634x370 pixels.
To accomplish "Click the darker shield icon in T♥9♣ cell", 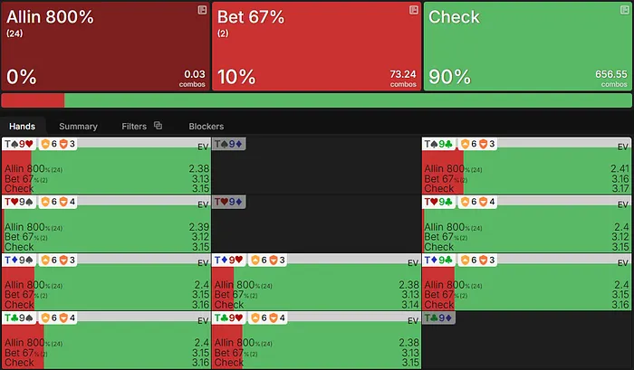I will pos(483,202).
